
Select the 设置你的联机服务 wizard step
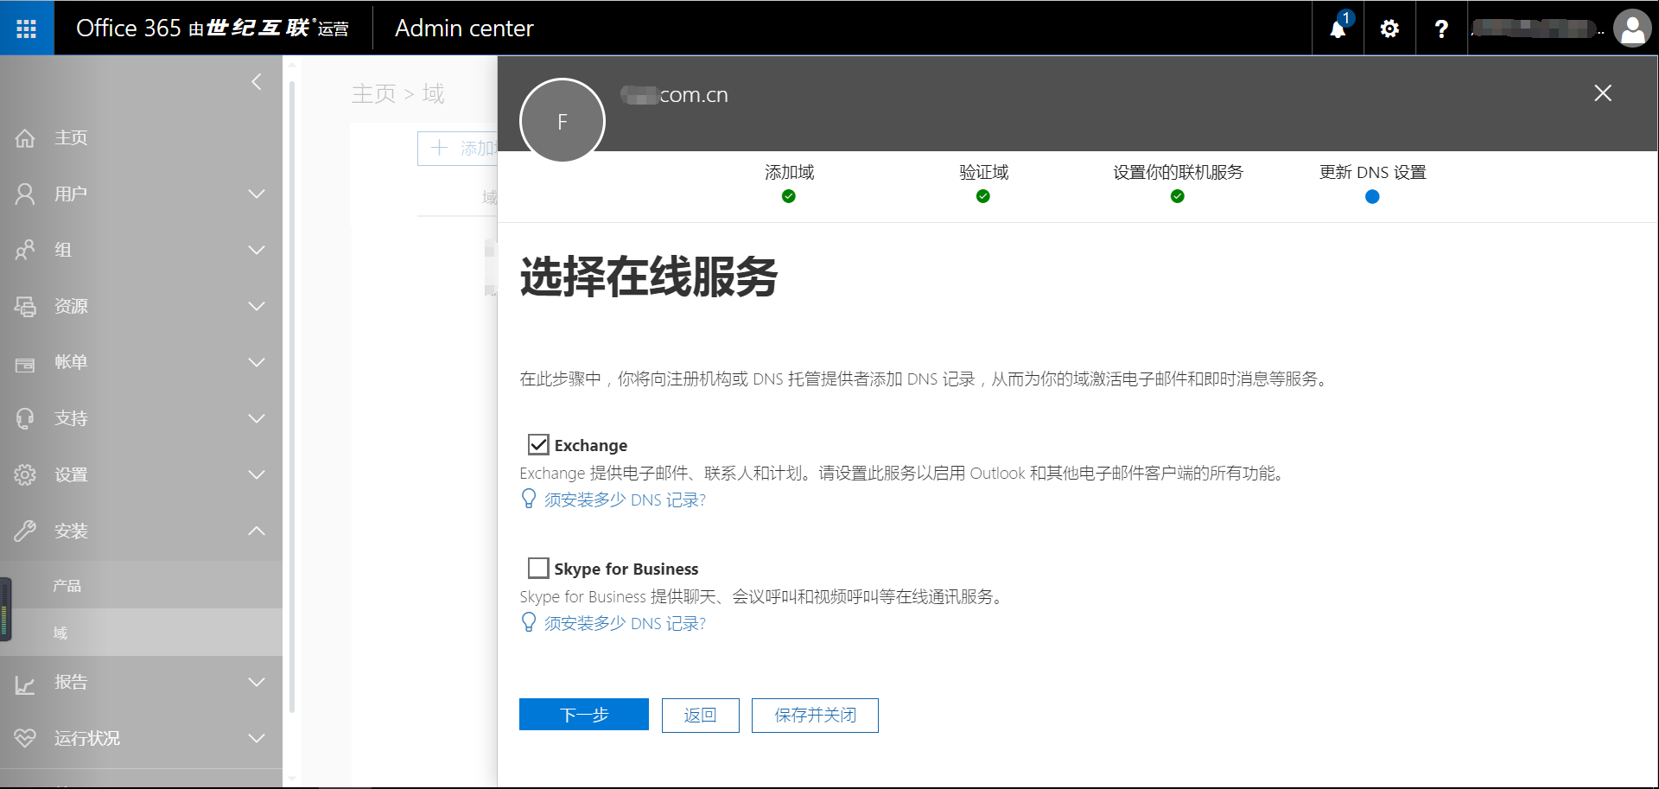(x=1178, y=172)
